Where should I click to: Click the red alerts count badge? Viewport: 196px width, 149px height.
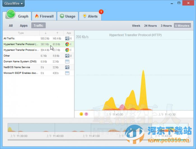(101, 12)
